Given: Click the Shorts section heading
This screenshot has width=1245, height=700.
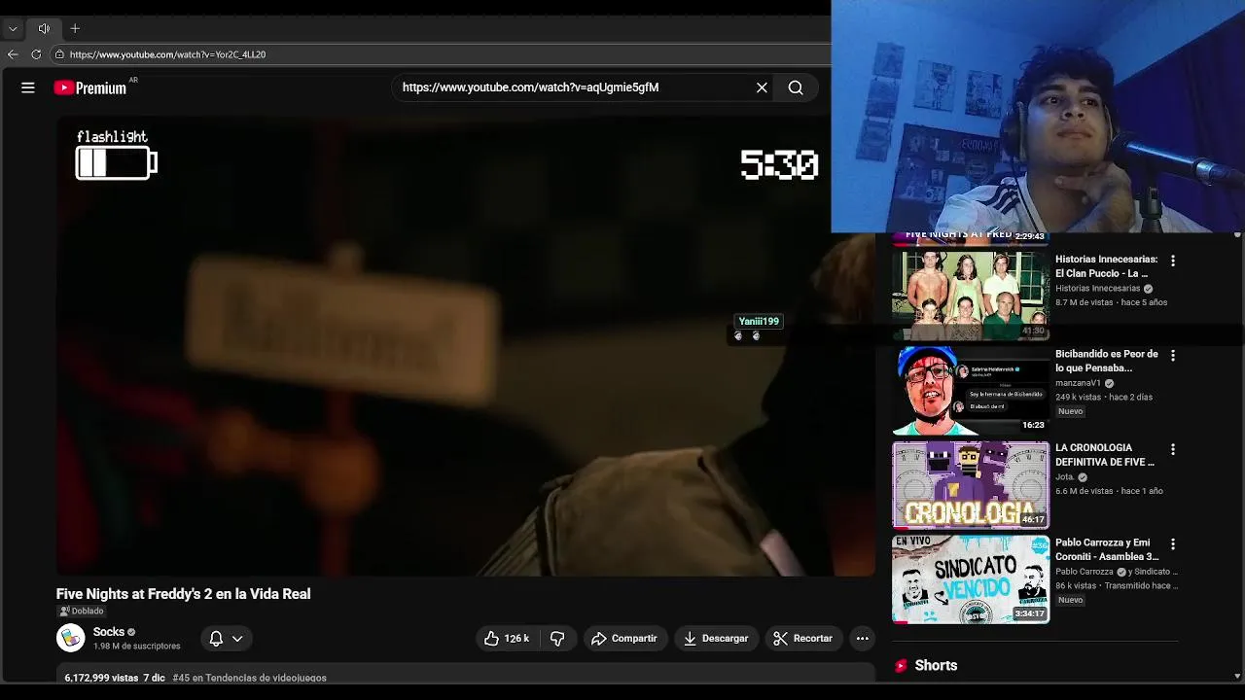Looking at the screenshot, I should coord(936,666).
